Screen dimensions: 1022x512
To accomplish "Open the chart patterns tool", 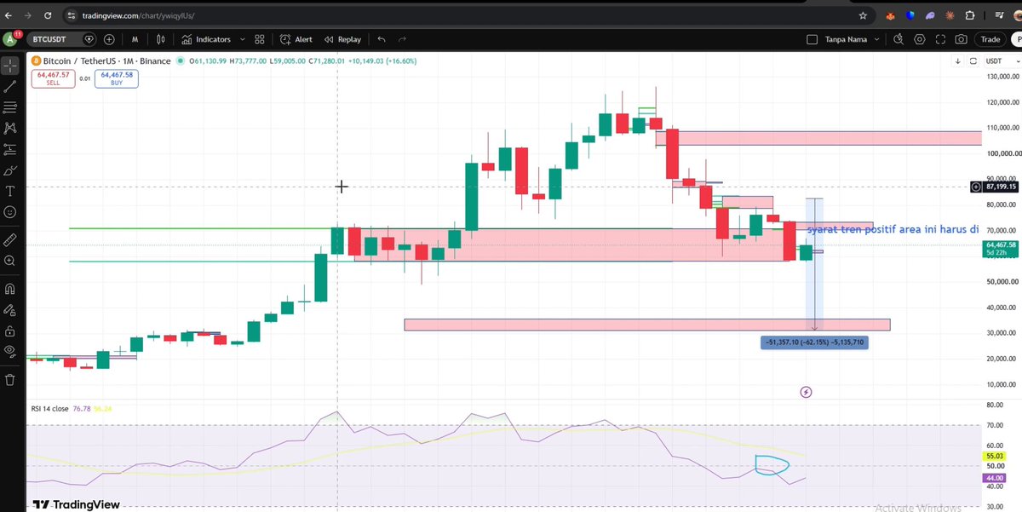I will (10, 128).
